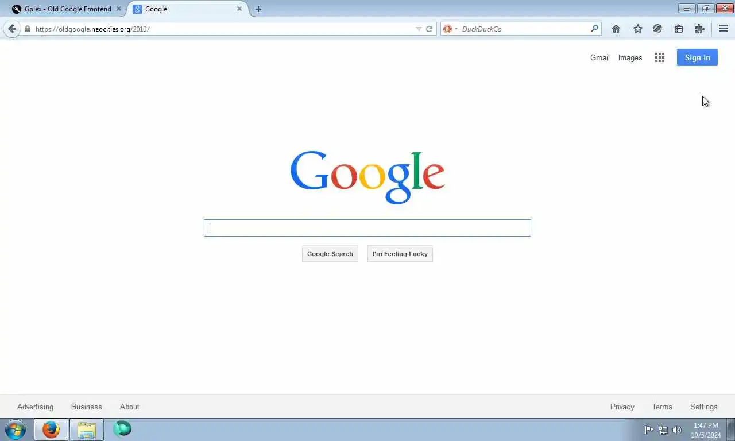This screenshot has height=441, width=735.
Task: Open the URL history dropdown arrow
Action: (x=419, y=29)
